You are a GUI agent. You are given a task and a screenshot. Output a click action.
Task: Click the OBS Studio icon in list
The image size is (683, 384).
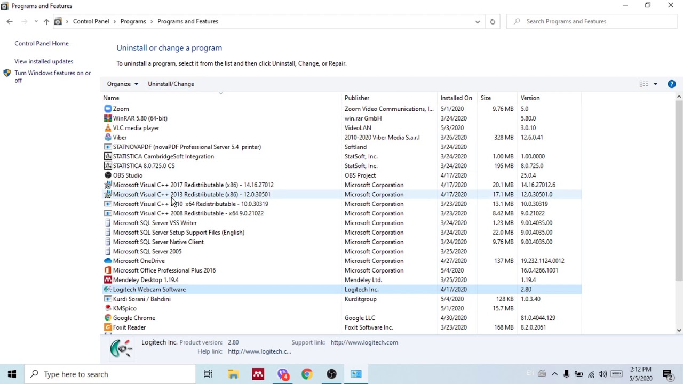(x=108, y=175)
